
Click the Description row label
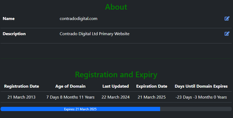pyautogui.click(x=14, y=34)
